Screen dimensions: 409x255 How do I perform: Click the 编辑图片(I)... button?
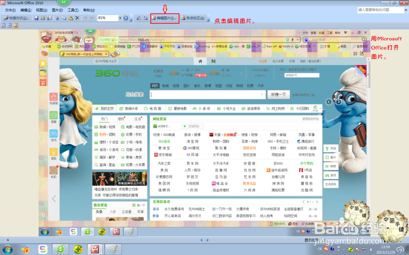point(164,18)
